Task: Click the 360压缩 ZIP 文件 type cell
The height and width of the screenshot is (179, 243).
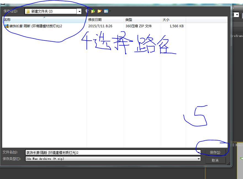Action: (x=138, y=26)
